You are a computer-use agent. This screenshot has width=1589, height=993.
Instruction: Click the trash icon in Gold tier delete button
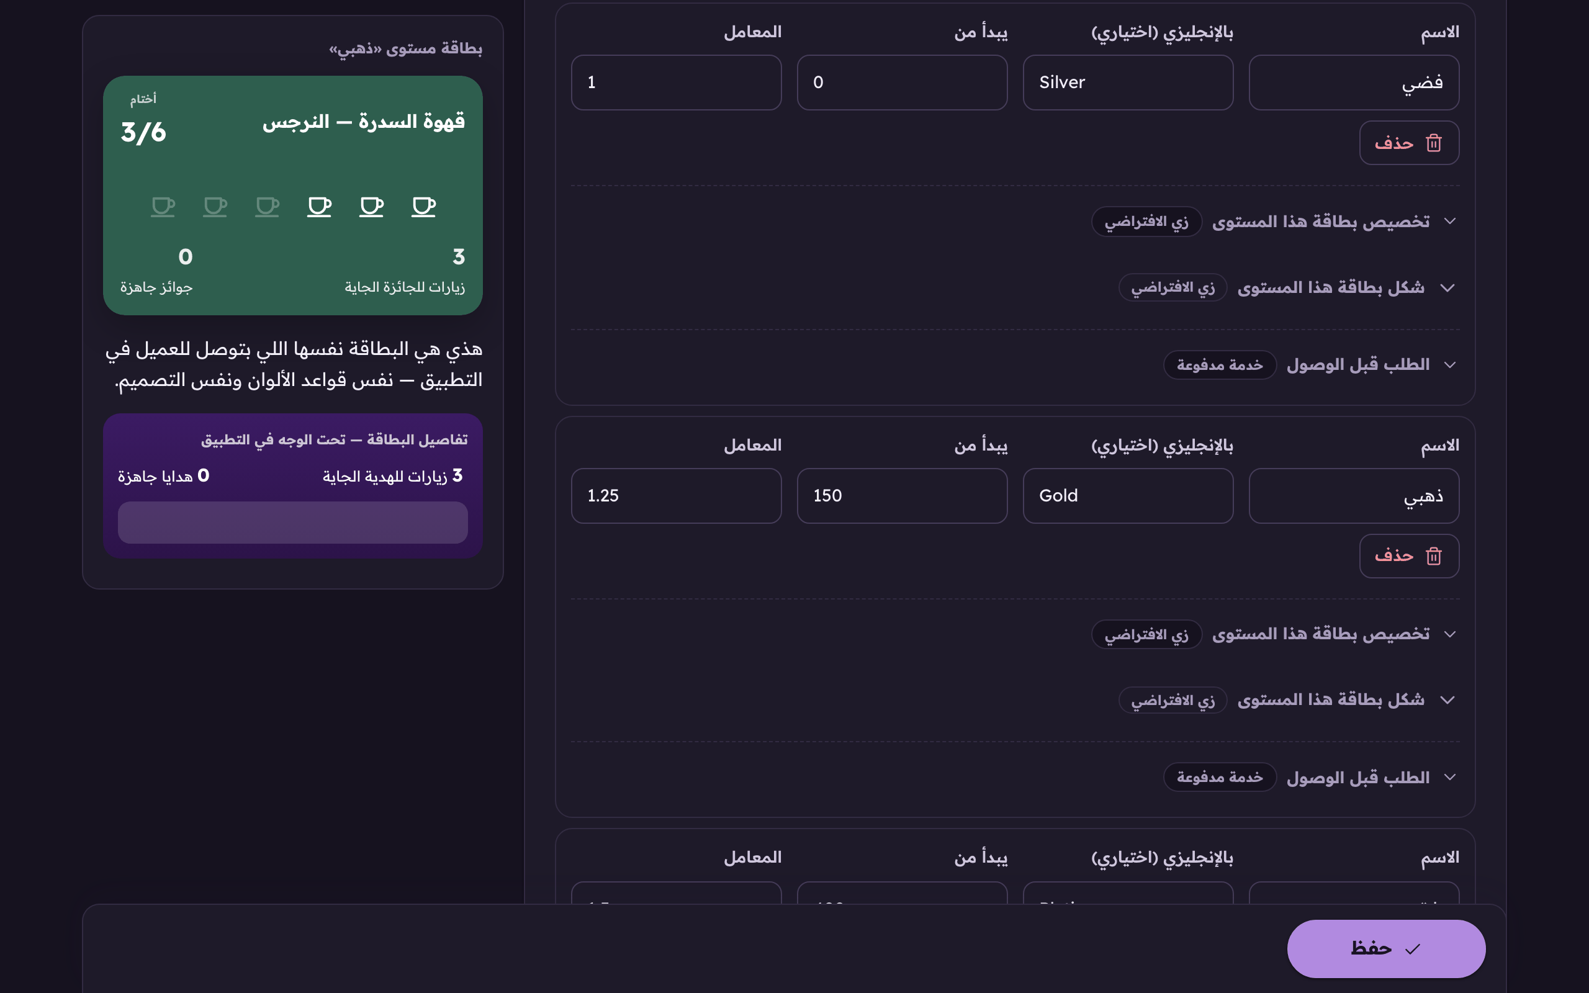pos(1433,555)
